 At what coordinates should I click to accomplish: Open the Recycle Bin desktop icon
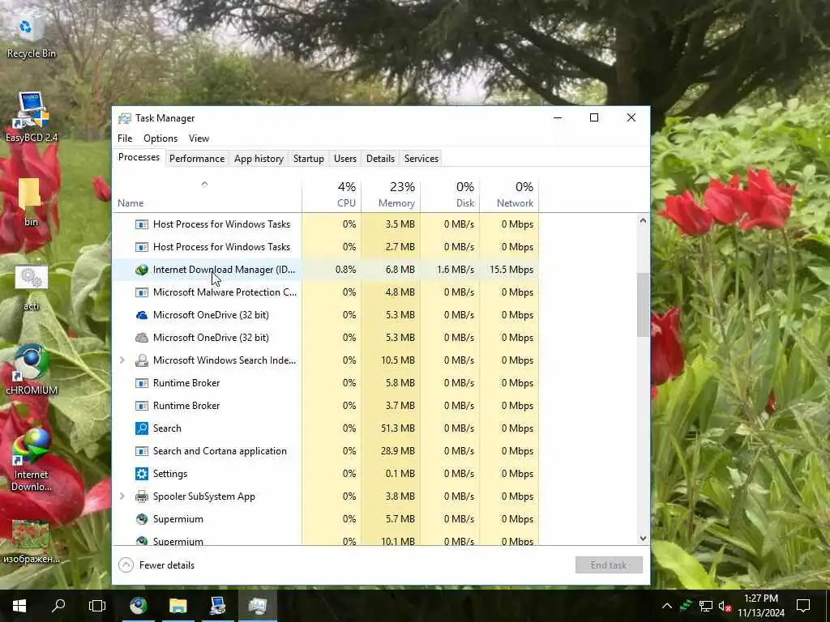coord(31,36)
